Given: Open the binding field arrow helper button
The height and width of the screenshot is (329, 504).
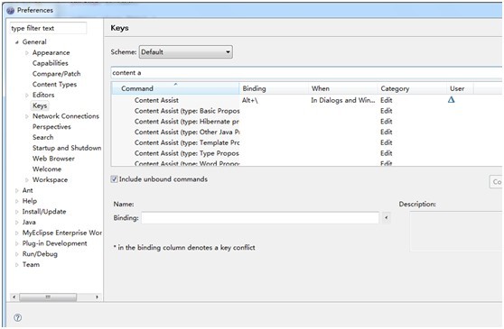Looking at the screenshot, I should (386, 218).
